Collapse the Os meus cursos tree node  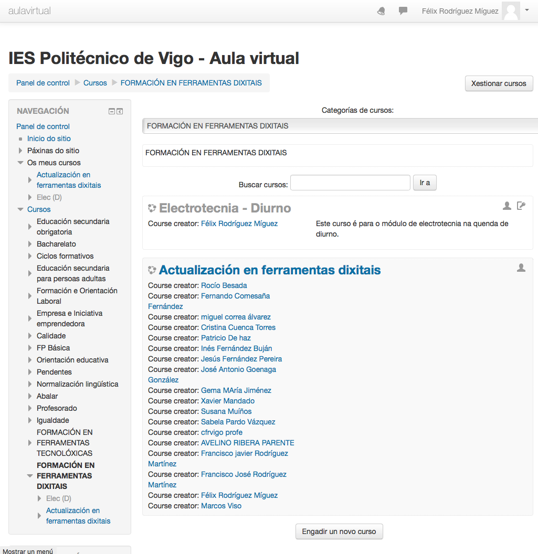(20, 163)
